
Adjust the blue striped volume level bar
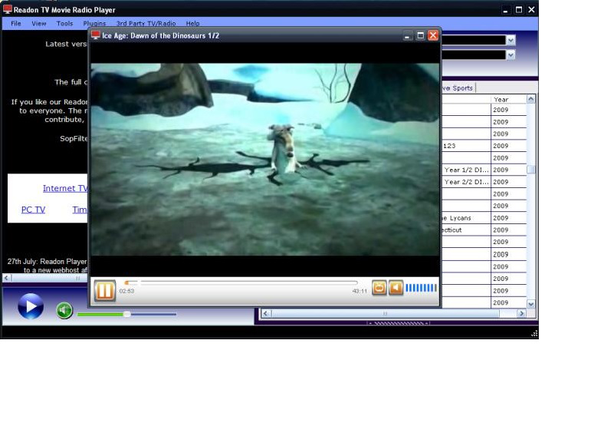[x=421, y=288]
